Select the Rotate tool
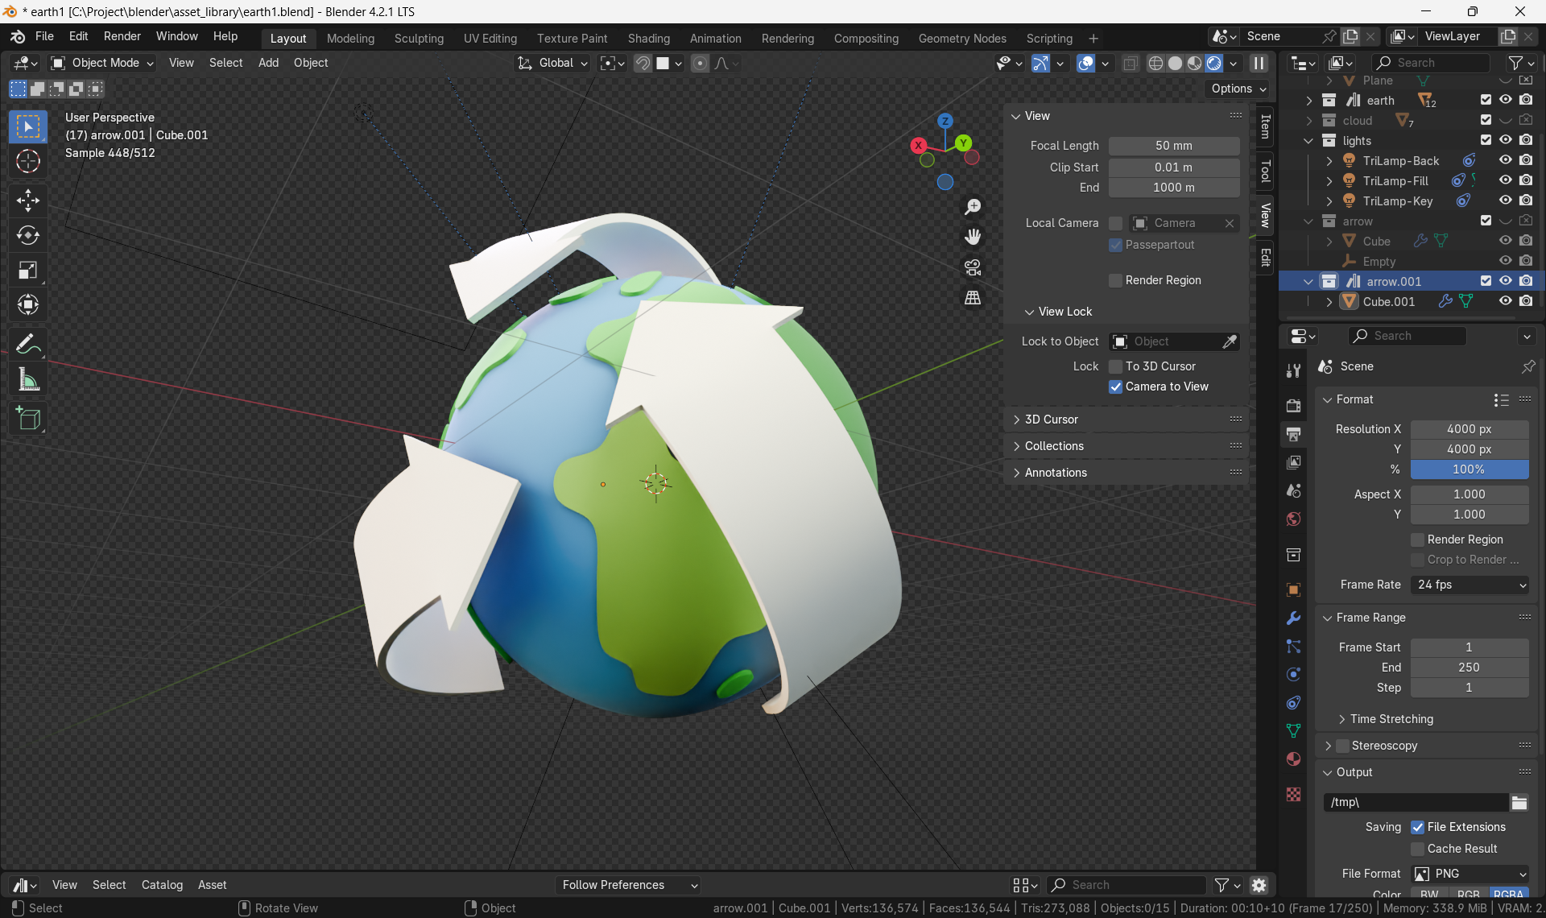This screenshot has height=918, width=1546. click(28, 235)
